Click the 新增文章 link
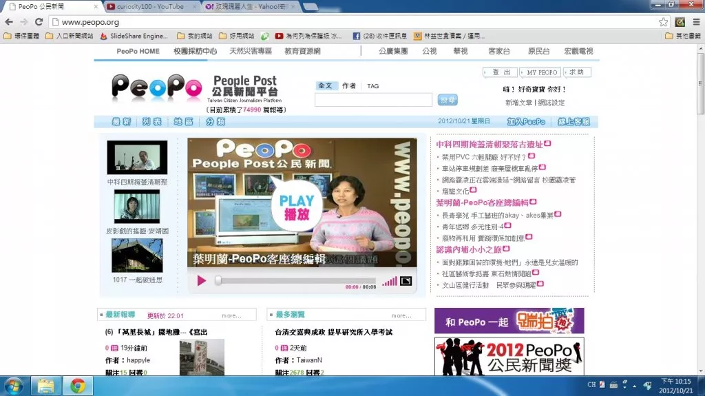The height and width of the screenshot is (396, 705). point(518,103)
